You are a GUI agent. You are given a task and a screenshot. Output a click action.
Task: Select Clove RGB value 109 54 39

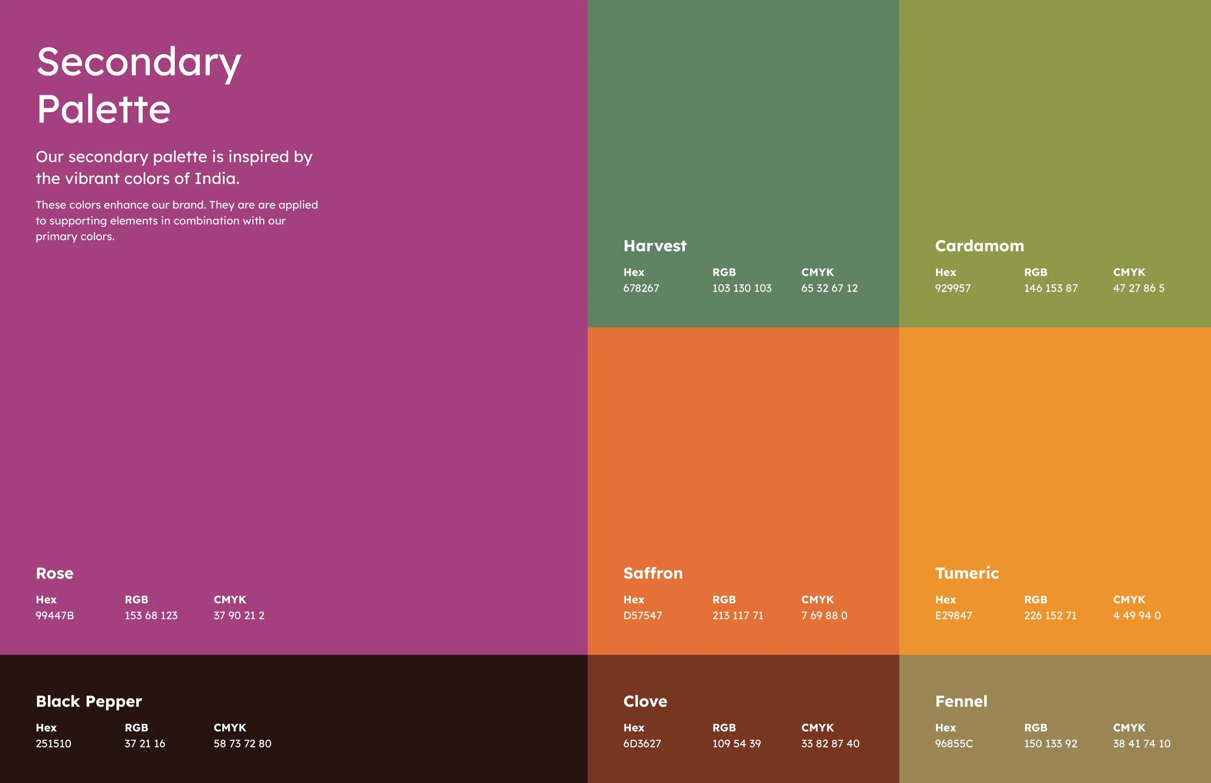[x=736, y=743]
